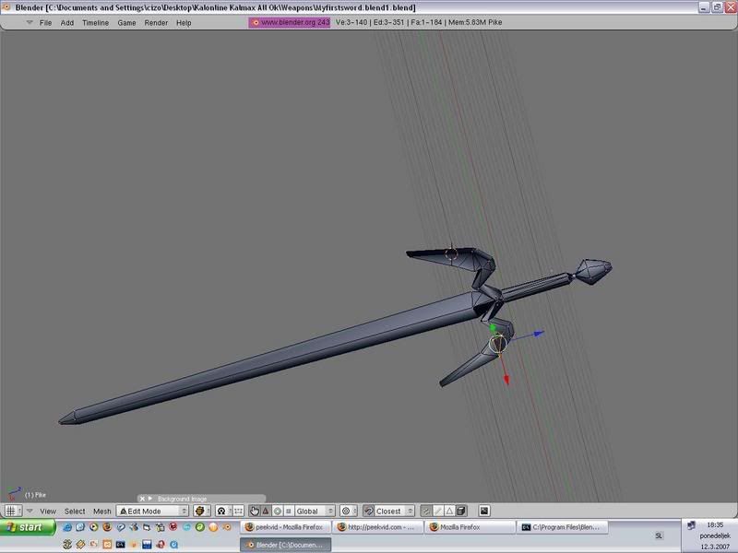Open the Edit Mode dropdown
738x553 pixels.
[x=152, y=511]
